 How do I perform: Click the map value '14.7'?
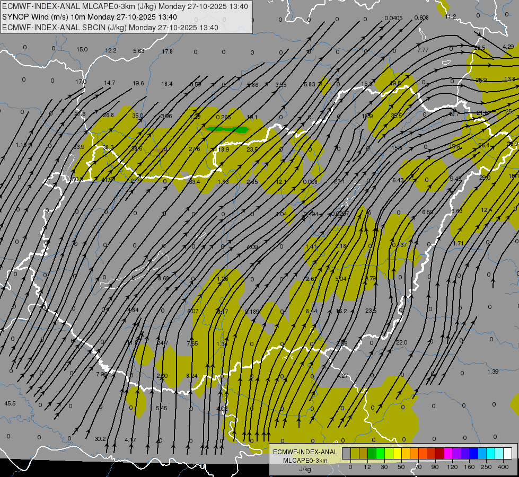coord(110,83)
